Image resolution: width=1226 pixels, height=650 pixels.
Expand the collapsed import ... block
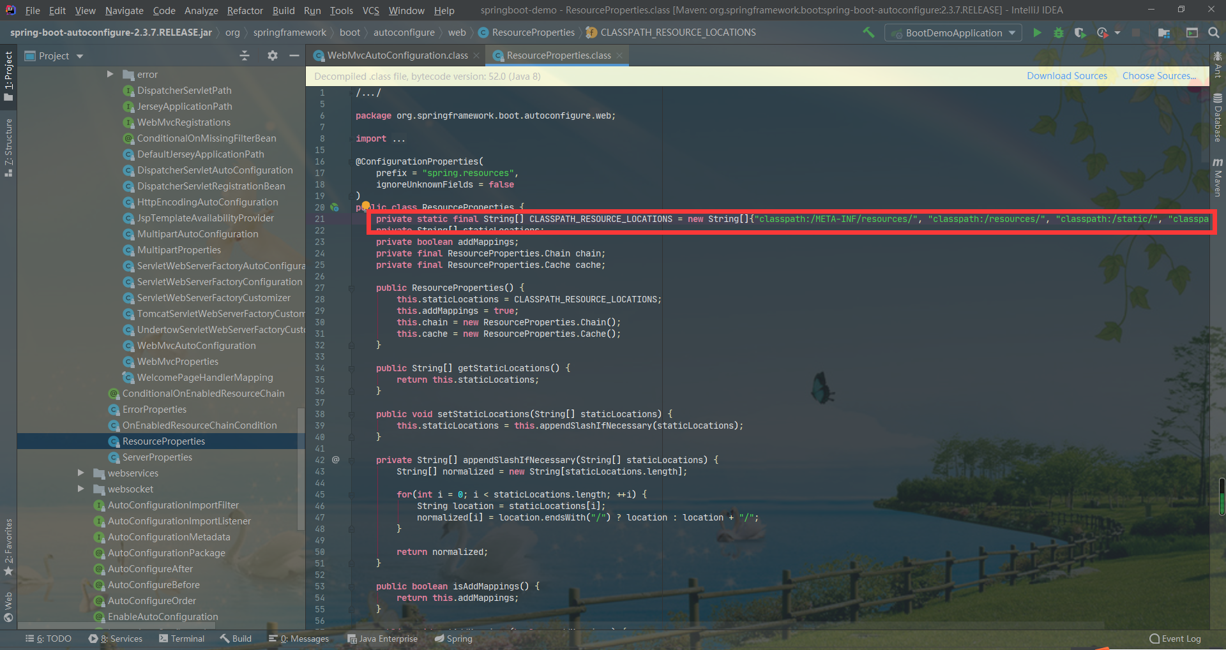coord(398,138)
